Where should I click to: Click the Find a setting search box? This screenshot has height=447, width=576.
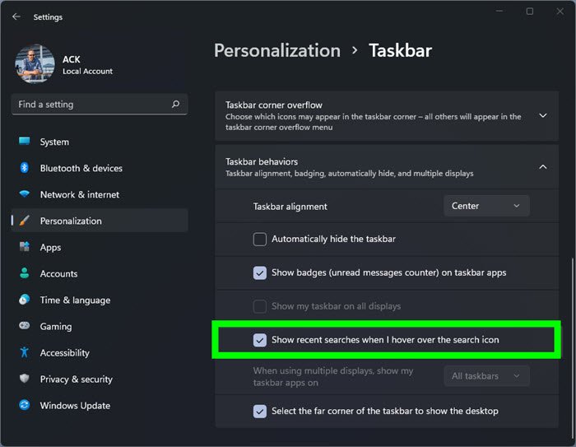coord(92,105)
